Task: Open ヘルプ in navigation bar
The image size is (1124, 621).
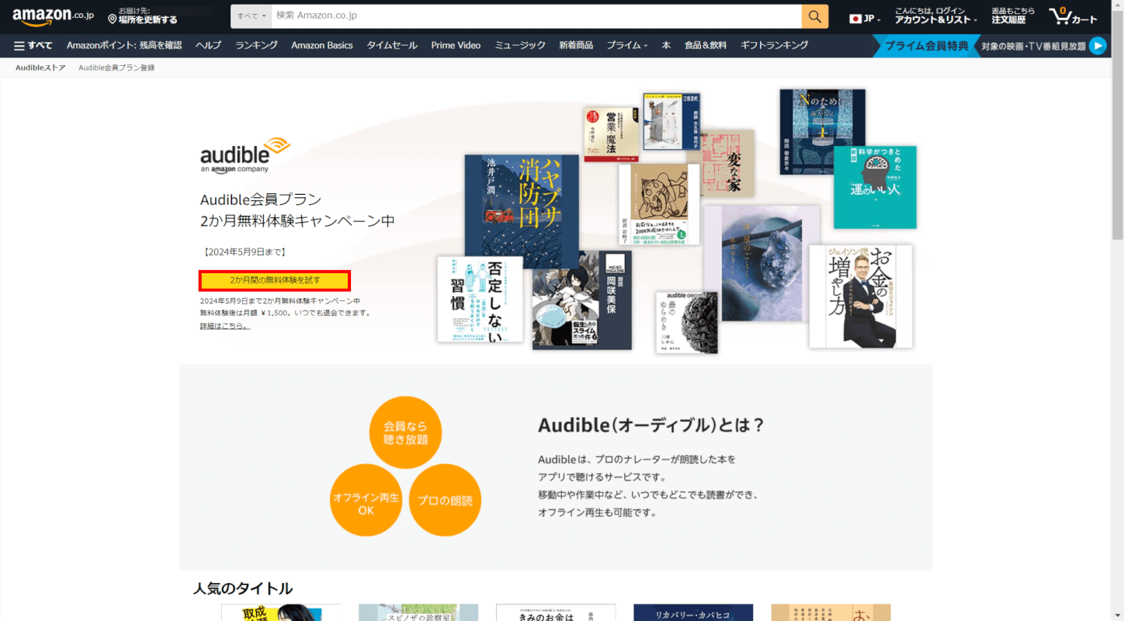Action: coord(208,46)
